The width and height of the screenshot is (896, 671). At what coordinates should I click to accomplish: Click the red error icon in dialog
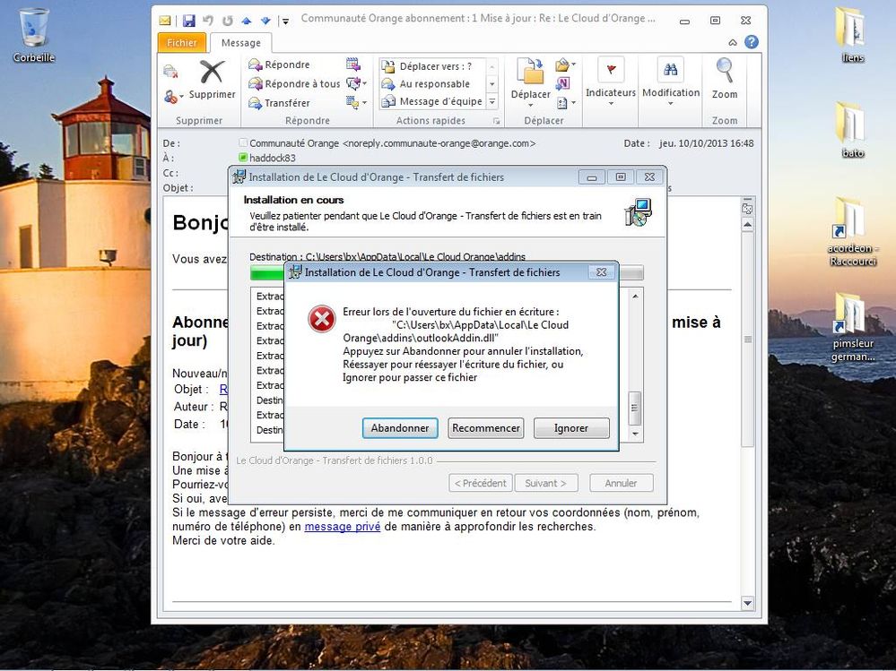[x=322, y=318]
